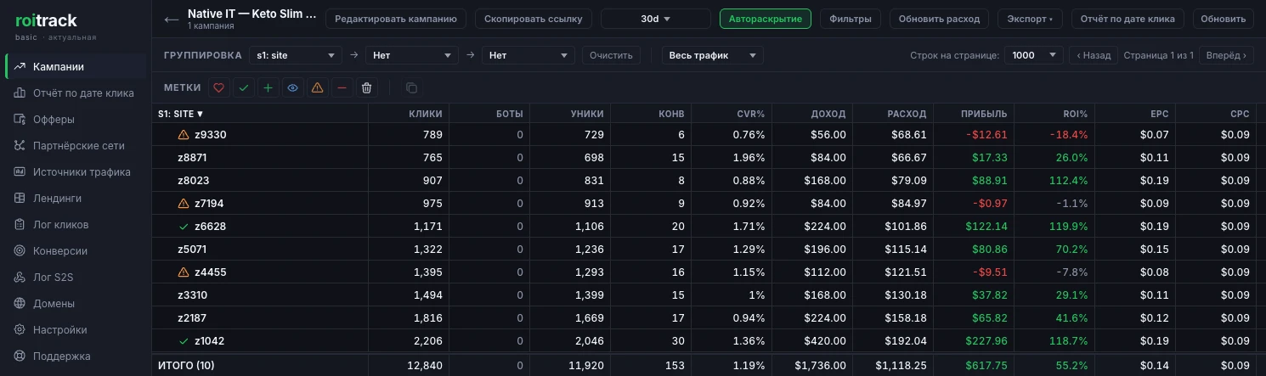This screenshot has height=376, width=1266.
Task: Expand the Весь трафик dropdown
Action: (x=712, y=55)
